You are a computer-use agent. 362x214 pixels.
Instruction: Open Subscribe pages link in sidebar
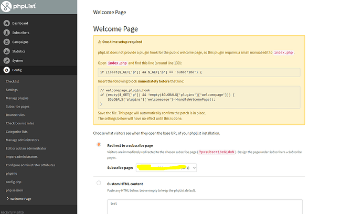click(x=17, y=106)
